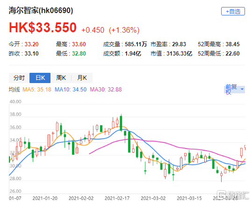The image size is (252, 203).
Task: Click the tall green candle at the February peak
Action: (x=121, y=123)
